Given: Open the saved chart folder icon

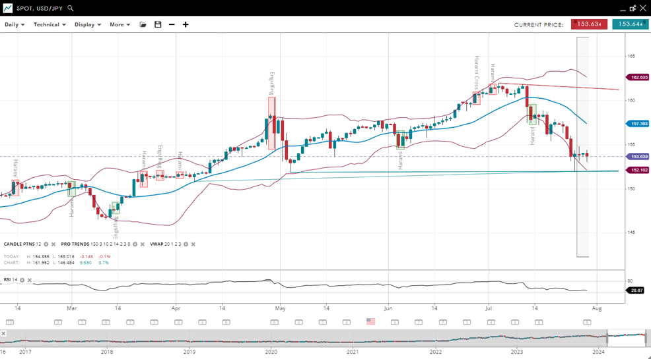Looking at the screenshot, I should point(143,24).
